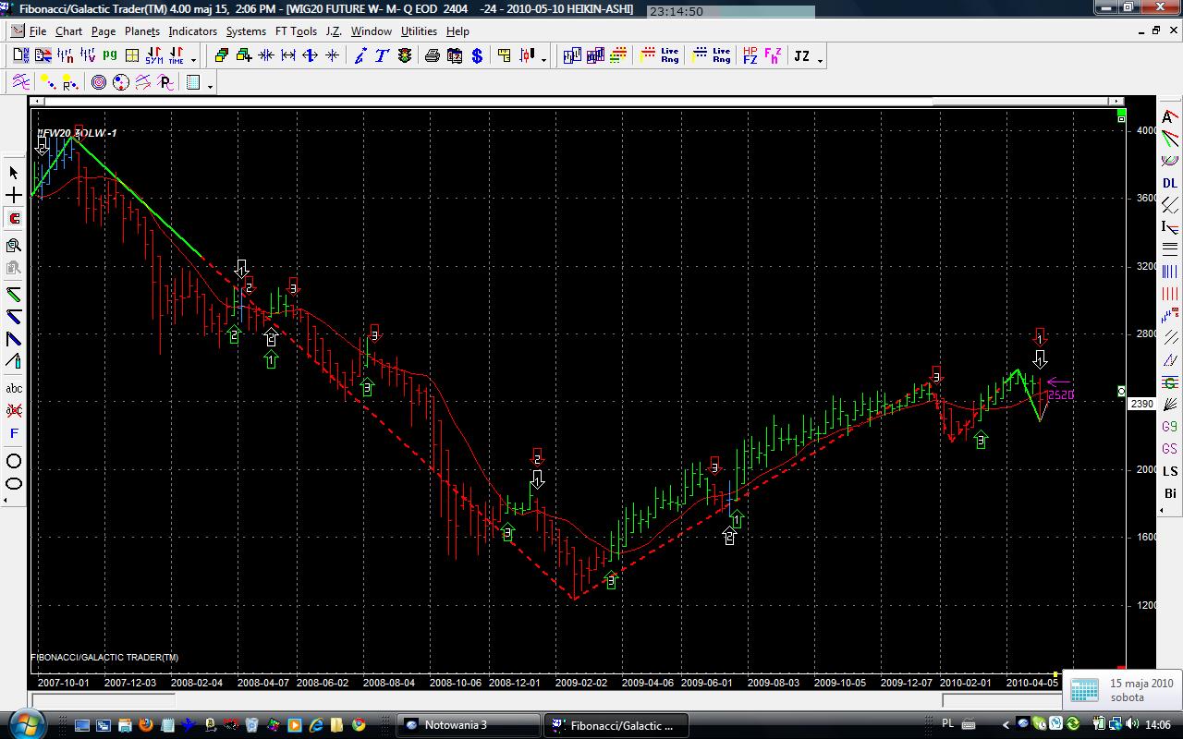1183x739 pixels.
Task: Select the abc text annotation tool
Action: tap(14, 388)
